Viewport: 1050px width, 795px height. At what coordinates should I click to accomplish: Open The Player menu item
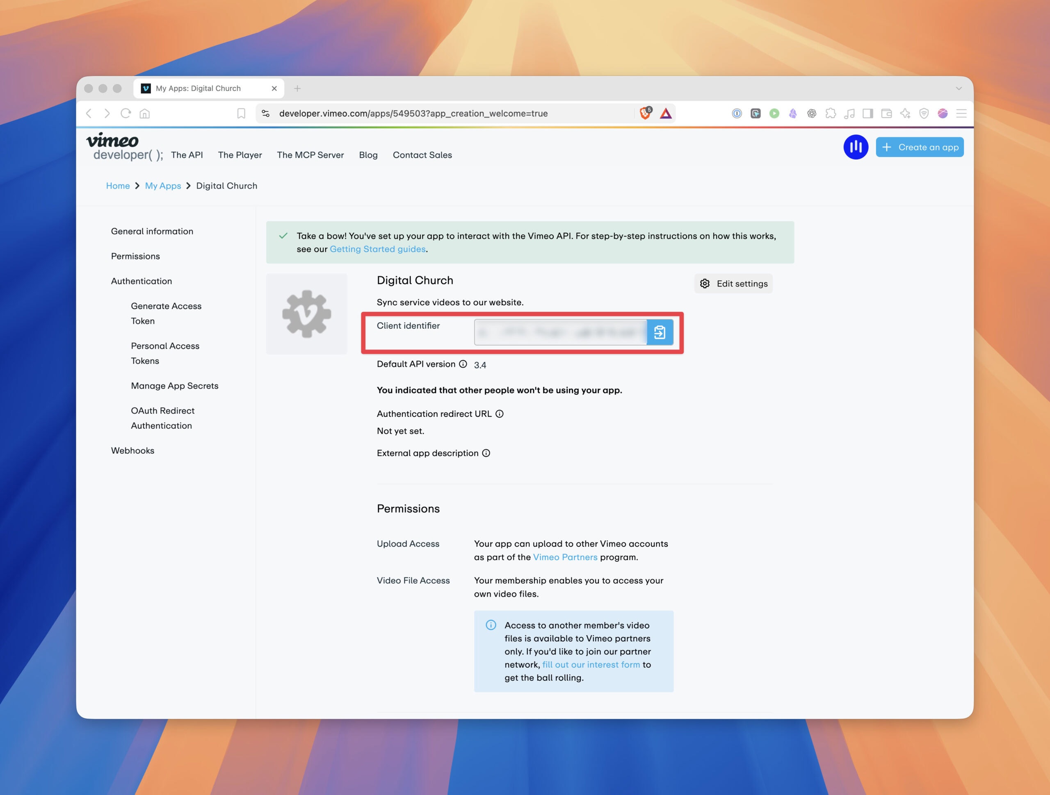tap(240, 155)
